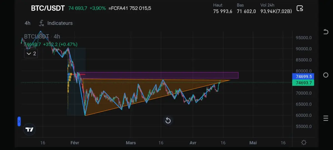Click the 60000.0 price axis label
This screenshot has height=150, width=333.
pos(304,115)
